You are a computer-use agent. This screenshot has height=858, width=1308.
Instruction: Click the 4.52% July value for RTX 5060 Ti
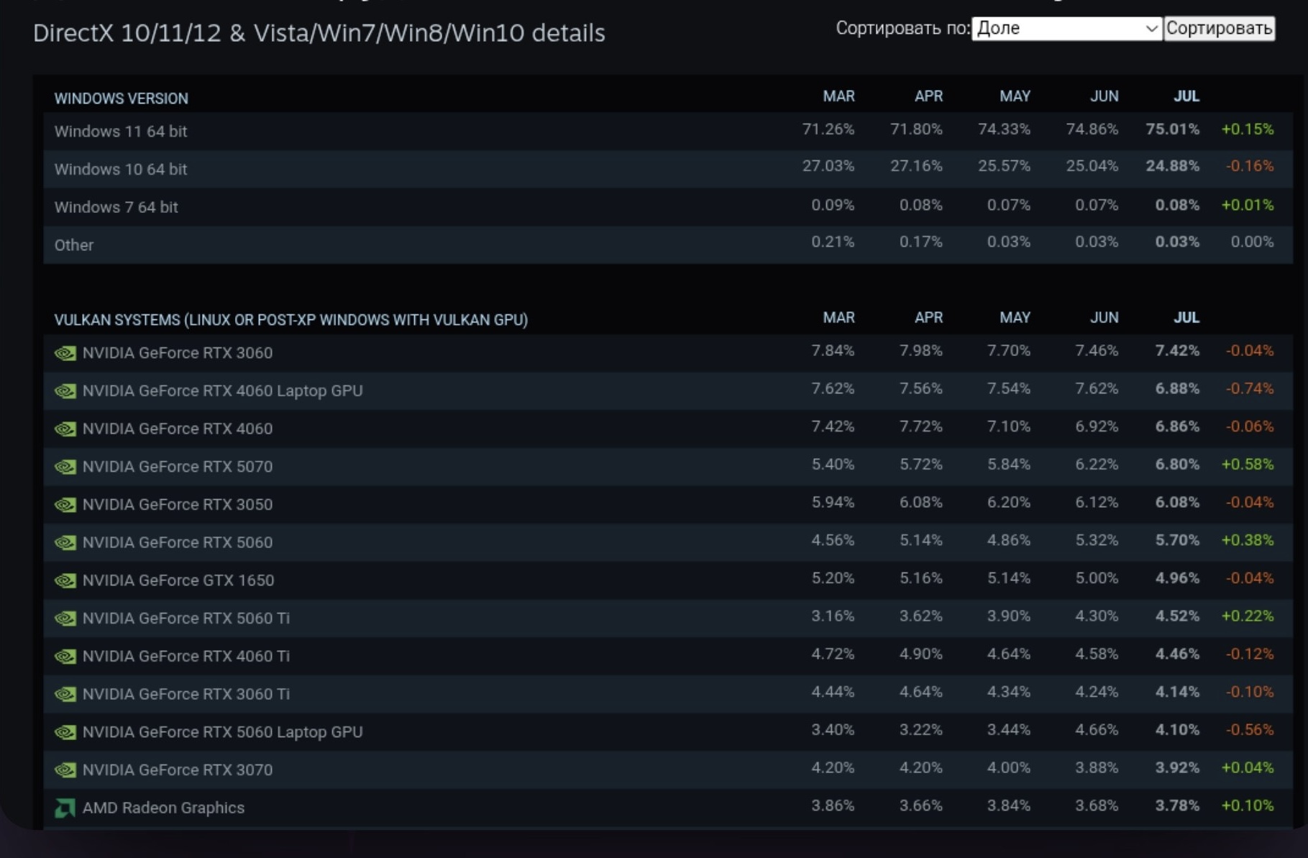[1177, 616]
